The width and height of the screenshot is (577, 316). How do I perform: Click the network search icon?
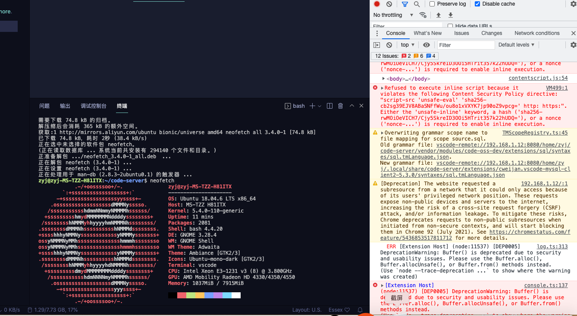click(x=417, y=4)
